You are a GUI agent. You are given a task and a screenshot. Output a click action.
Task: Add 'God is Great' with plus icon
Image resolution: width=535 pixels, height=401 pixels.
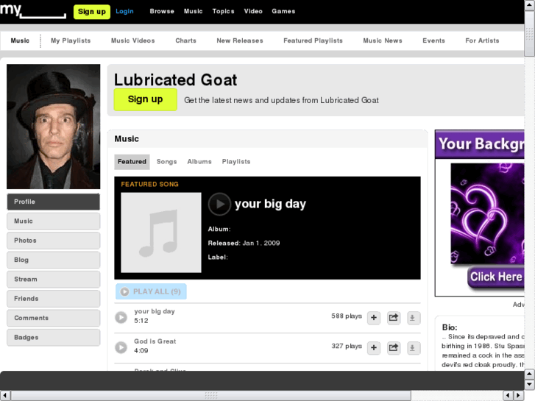click(x=374, y=347)
